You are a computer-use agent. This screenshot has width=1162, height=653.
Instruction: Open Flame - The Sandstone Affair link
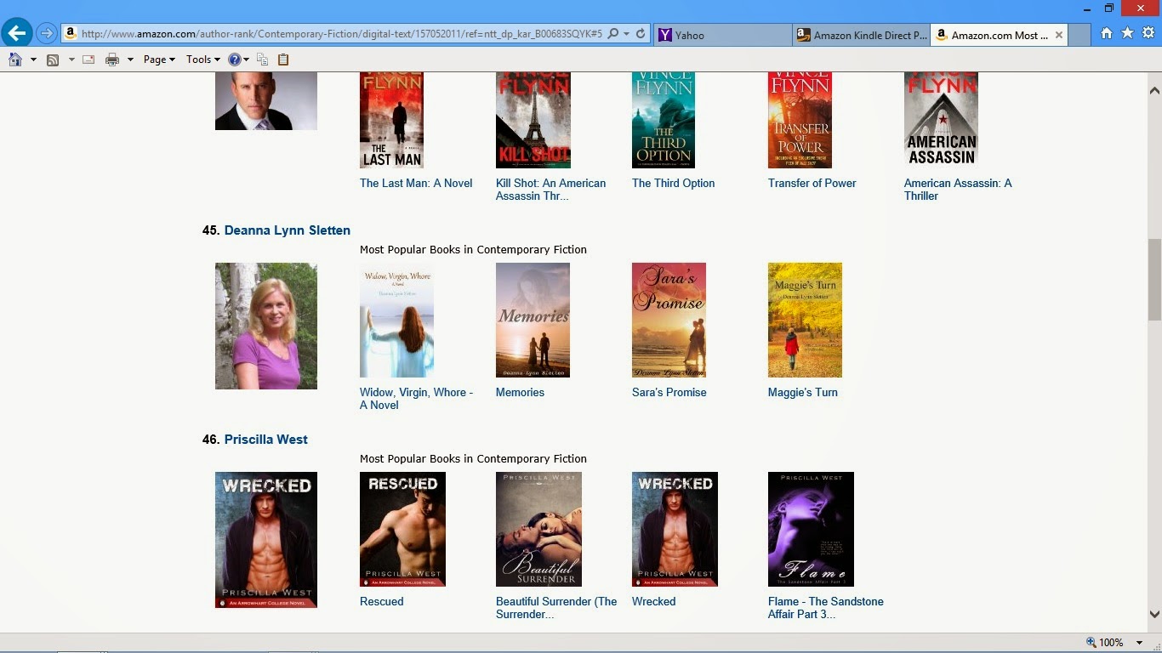click(826, 608)
